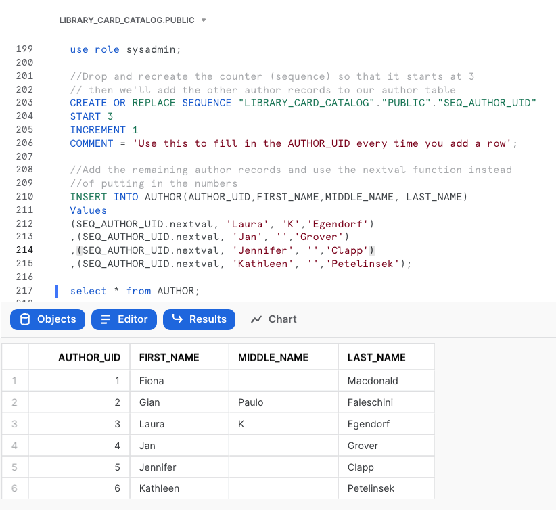
Task: Open the LIBRARY_CARD_CATALOG.PUBLIC context dropdown
Action: pos(133,20)
